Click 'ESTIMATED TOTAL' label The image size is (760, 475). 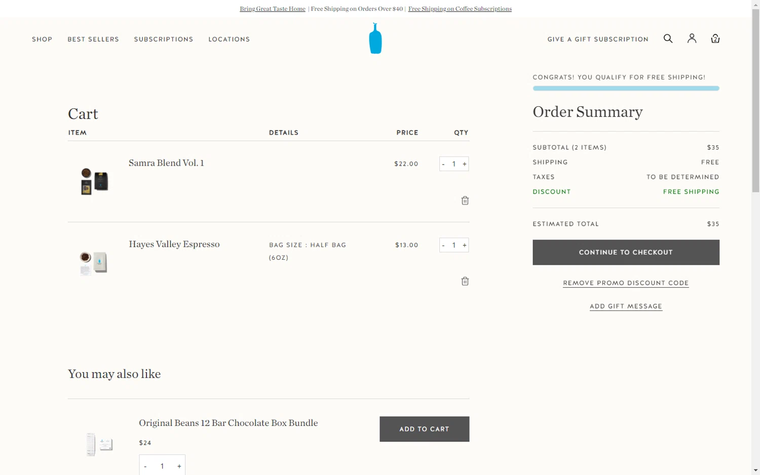[x=565, y=224]
